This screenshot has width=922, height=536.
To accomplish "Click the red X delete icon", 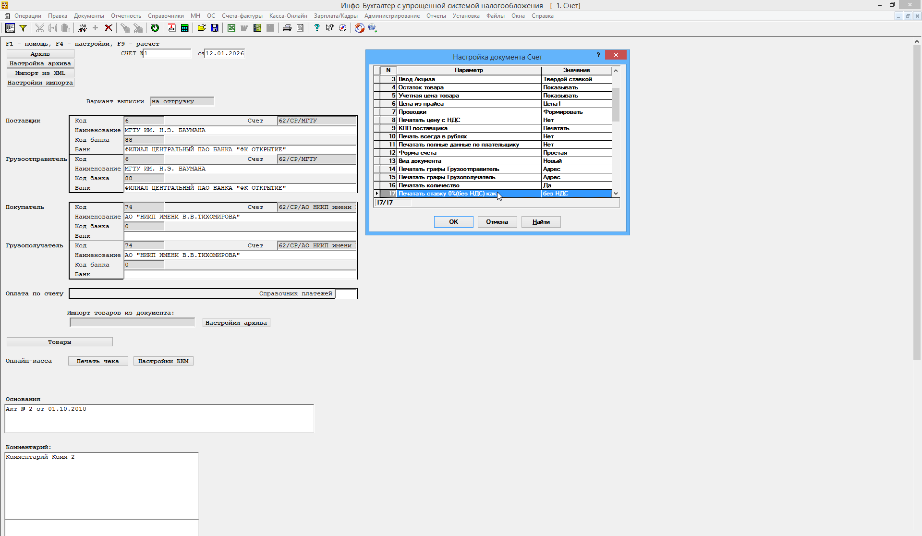I will click(109, 28).
